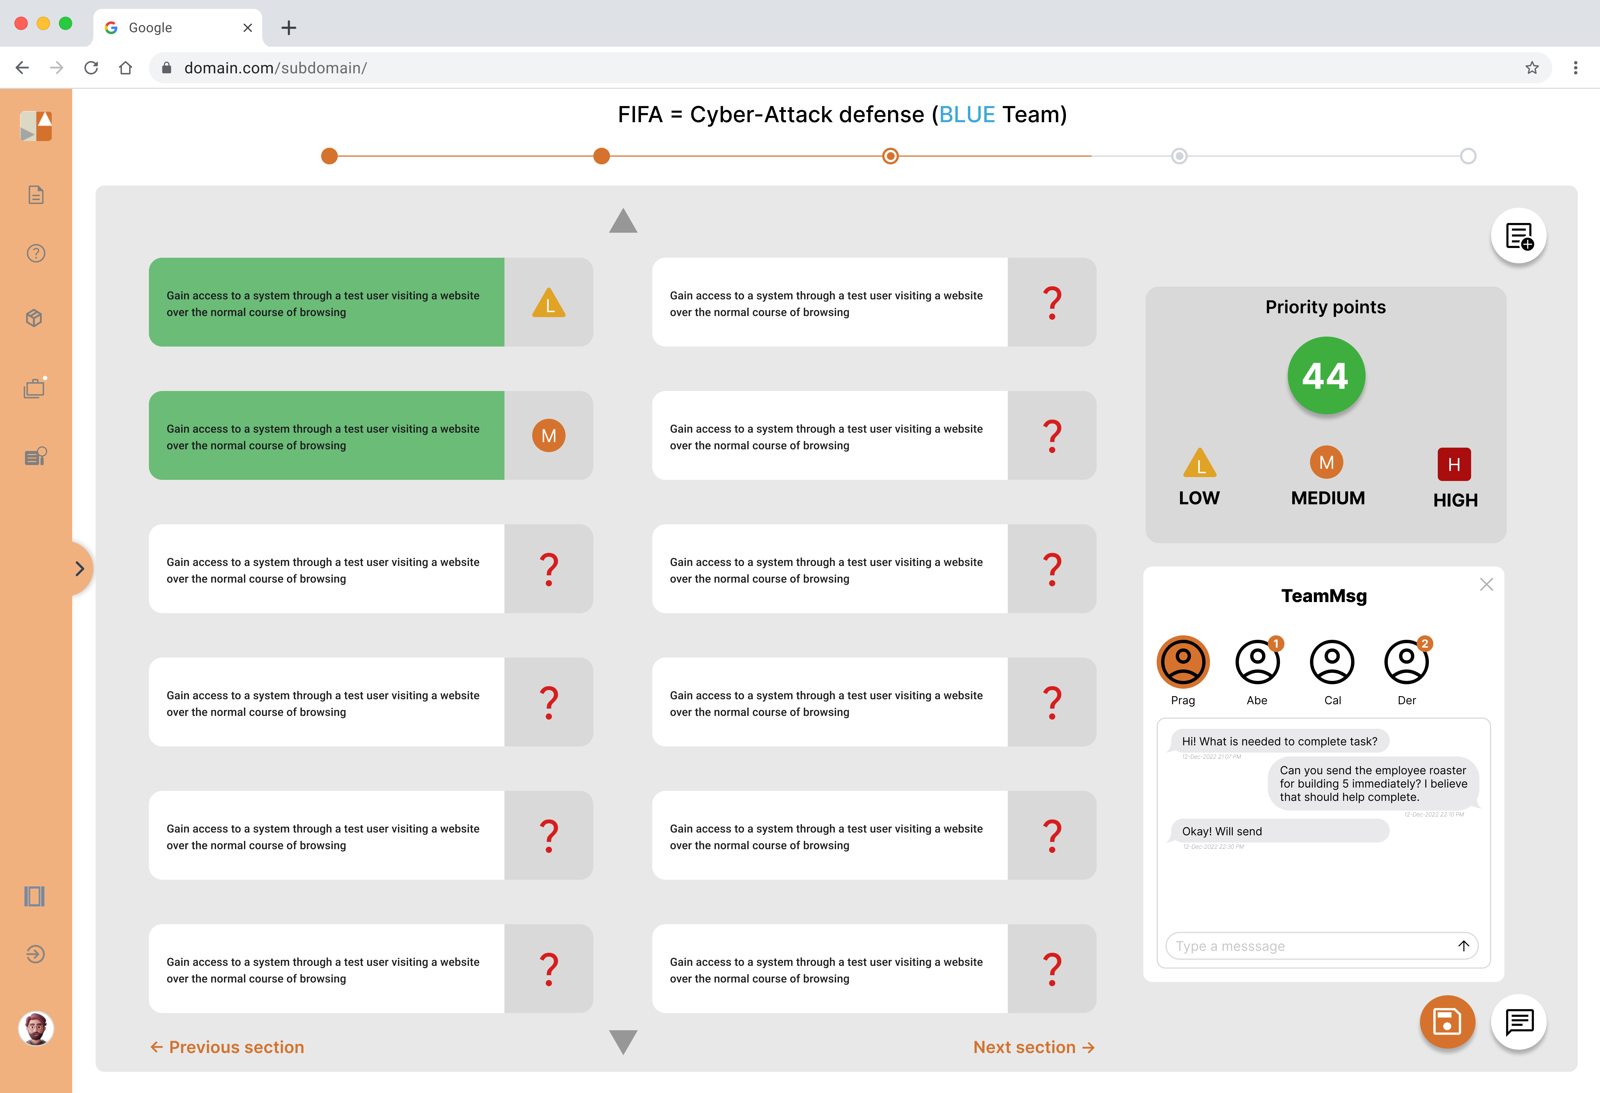Save progress with the orange floppy button
This screenshot has height=1093, width=1600.
click(x=1447, y=1022)
